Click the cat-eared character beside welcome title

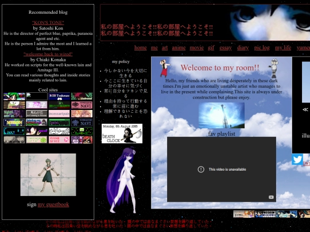point(274,68)
